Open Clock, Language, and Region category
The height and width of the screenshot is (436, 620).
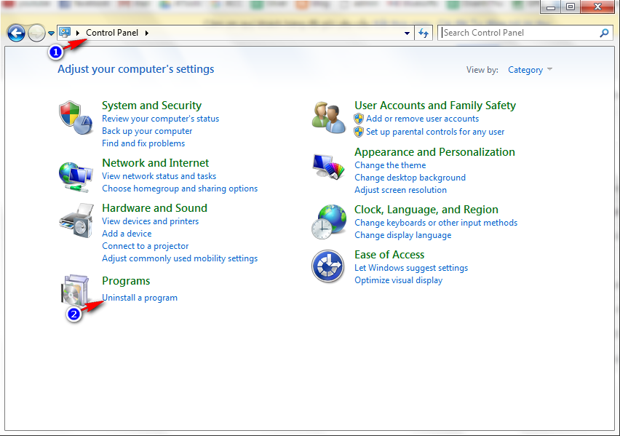pyautogui.click(x=426, y=210)
